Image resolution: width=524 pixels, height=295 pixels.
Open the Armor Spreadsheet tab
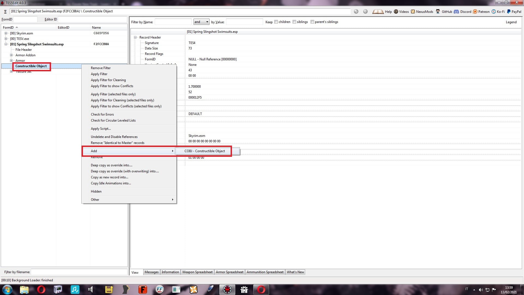tap(230, 272)
